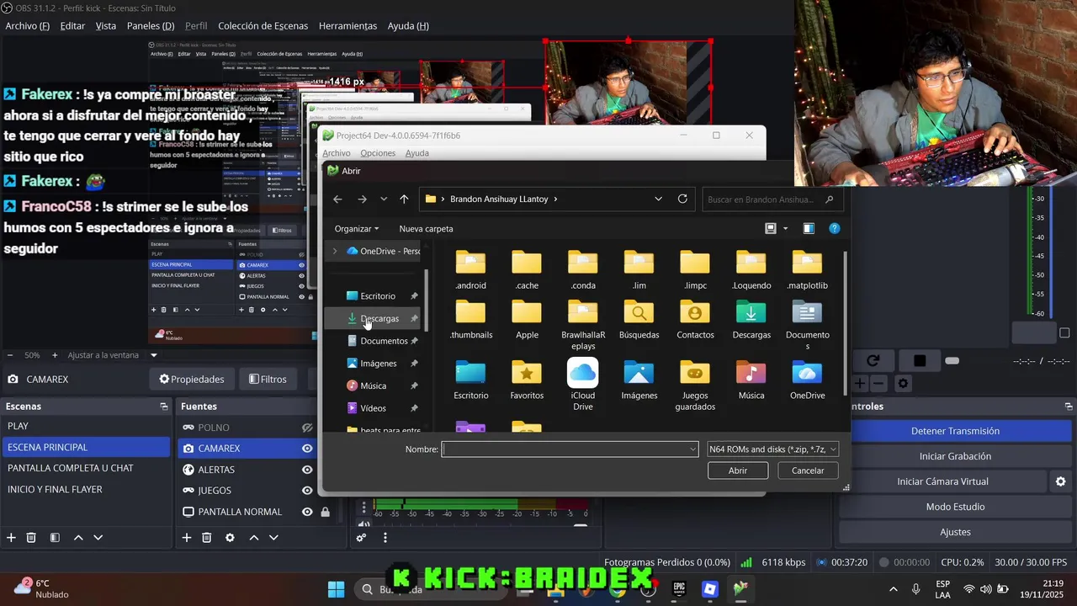Screen dimensions: 1077x606
Task: Go back in the Abrir dialog
Action: 337,199
